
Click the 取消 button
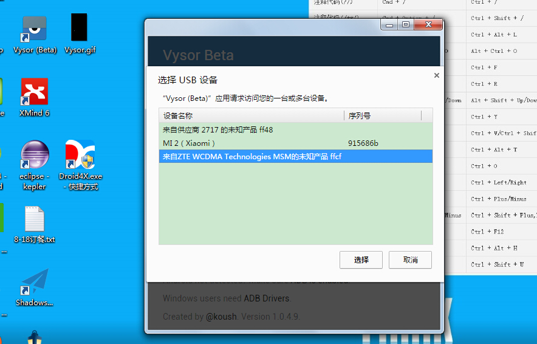410,260
